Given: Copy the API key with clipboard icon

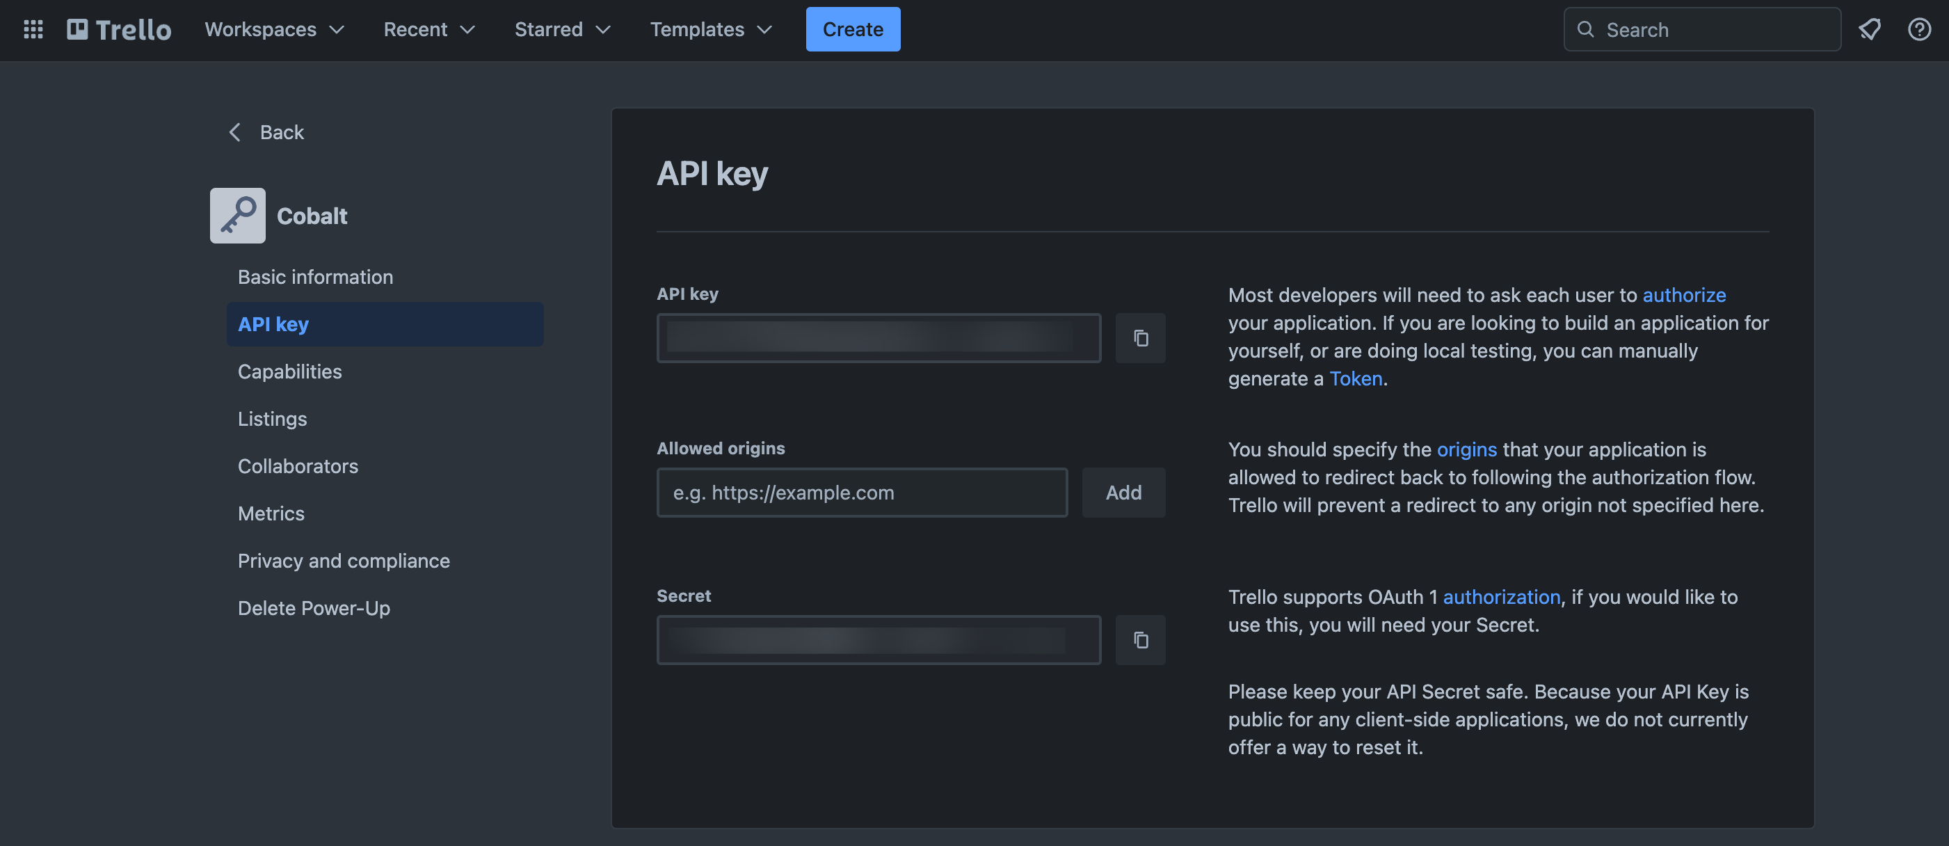Looking at the screenshot, I should (x=1140, y=338).
